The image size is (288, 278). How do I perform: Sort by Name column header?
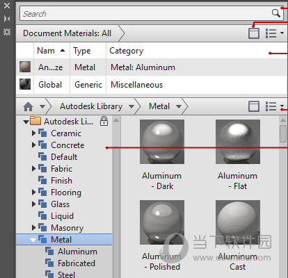51,51
